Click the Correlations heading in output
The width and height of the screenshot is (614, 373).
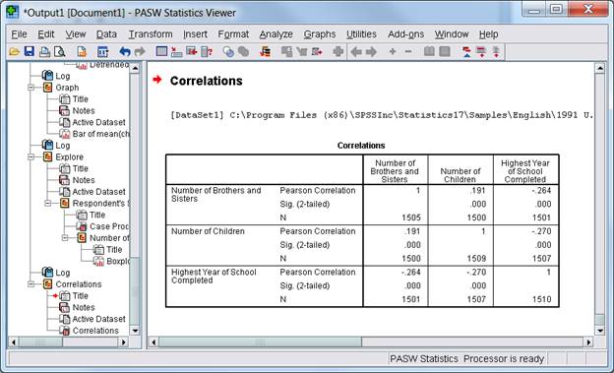(206, 81)
